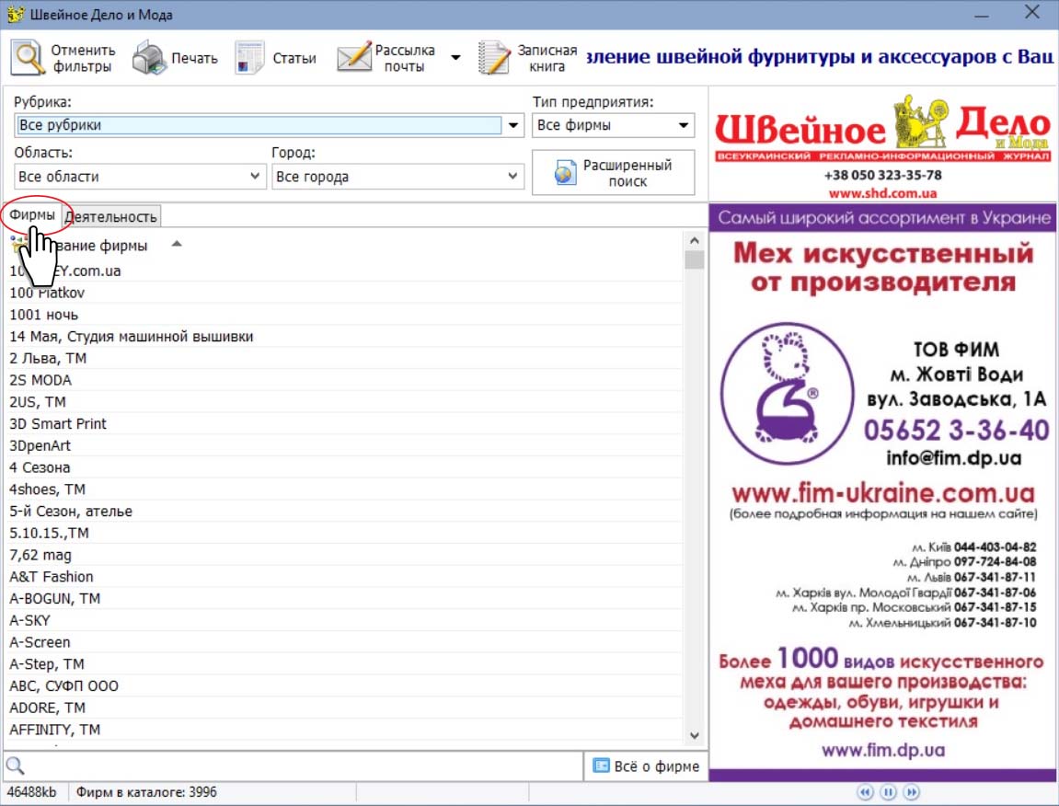Select the row ABC, СУФП ООО
This screenshot has height=806, width=1059.
coord(344,685)
